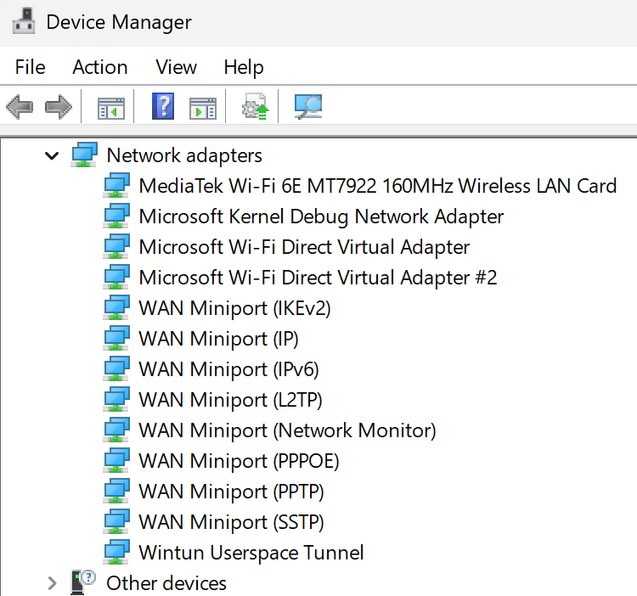Open the File menu

[30, 67]
